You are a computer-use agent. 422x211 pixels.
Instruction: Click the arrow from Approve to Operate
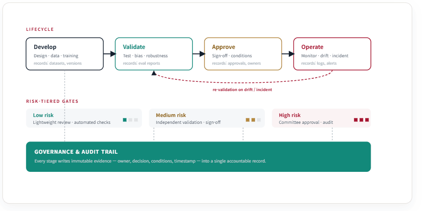pos(288,54)
